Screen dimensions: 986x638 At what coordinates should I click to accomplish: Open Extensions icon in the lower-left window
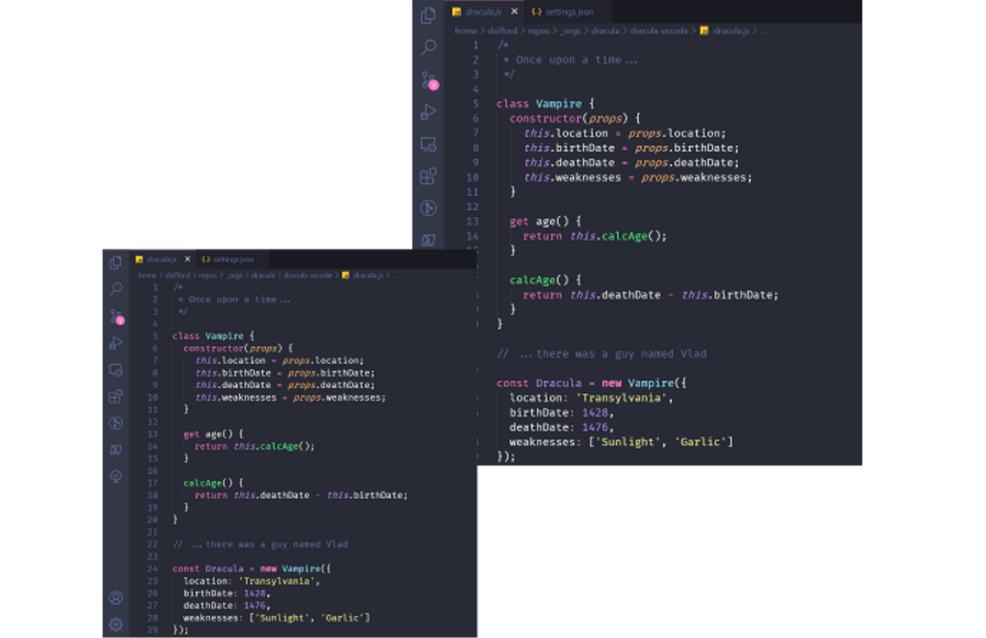(116, 397)
